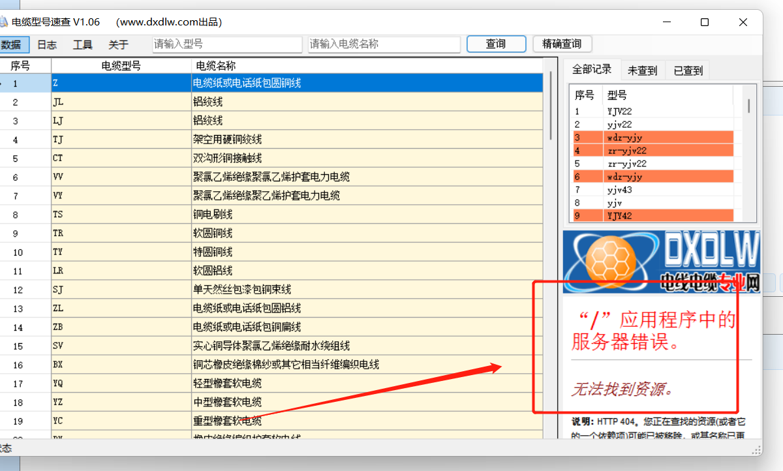Click the DXDLW logo banner
Screen dimensions: 783x471
point(662,261)
